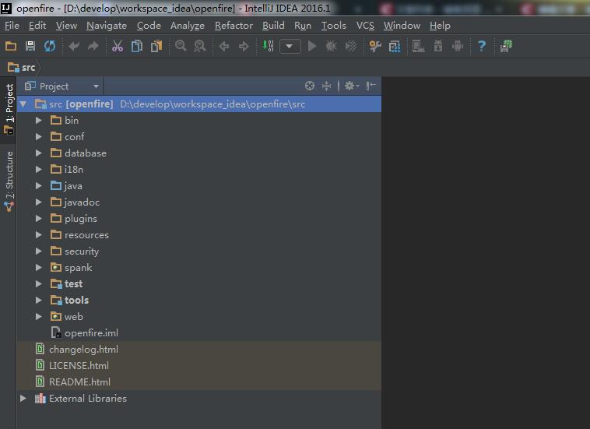Click the Open folder toolbar icon
Viewport: 590px width, 429px height.
(11, 46)
